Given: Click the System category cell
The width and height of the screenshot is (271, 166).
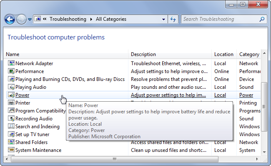Looking at the screenshot, I should [x=247, y=150].
